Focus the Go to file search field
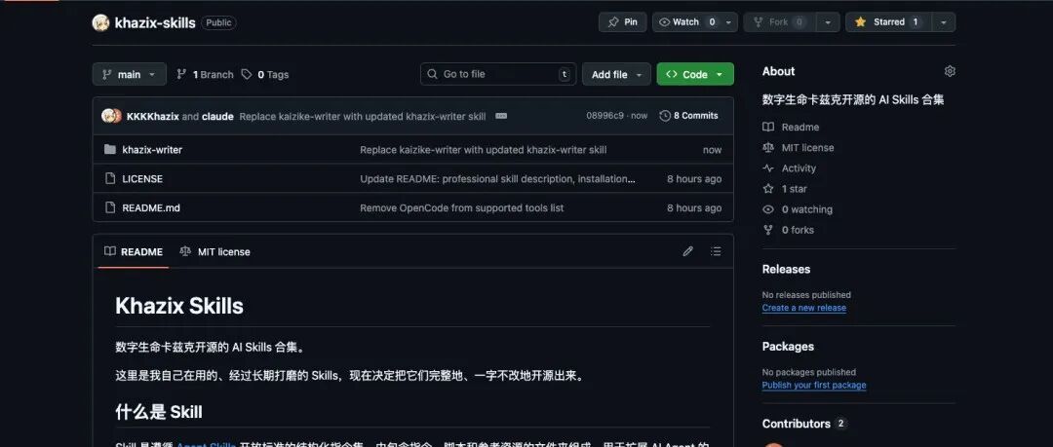This screenshot has width=1053, height=447. pyautogui.click(x=498, y=74)
